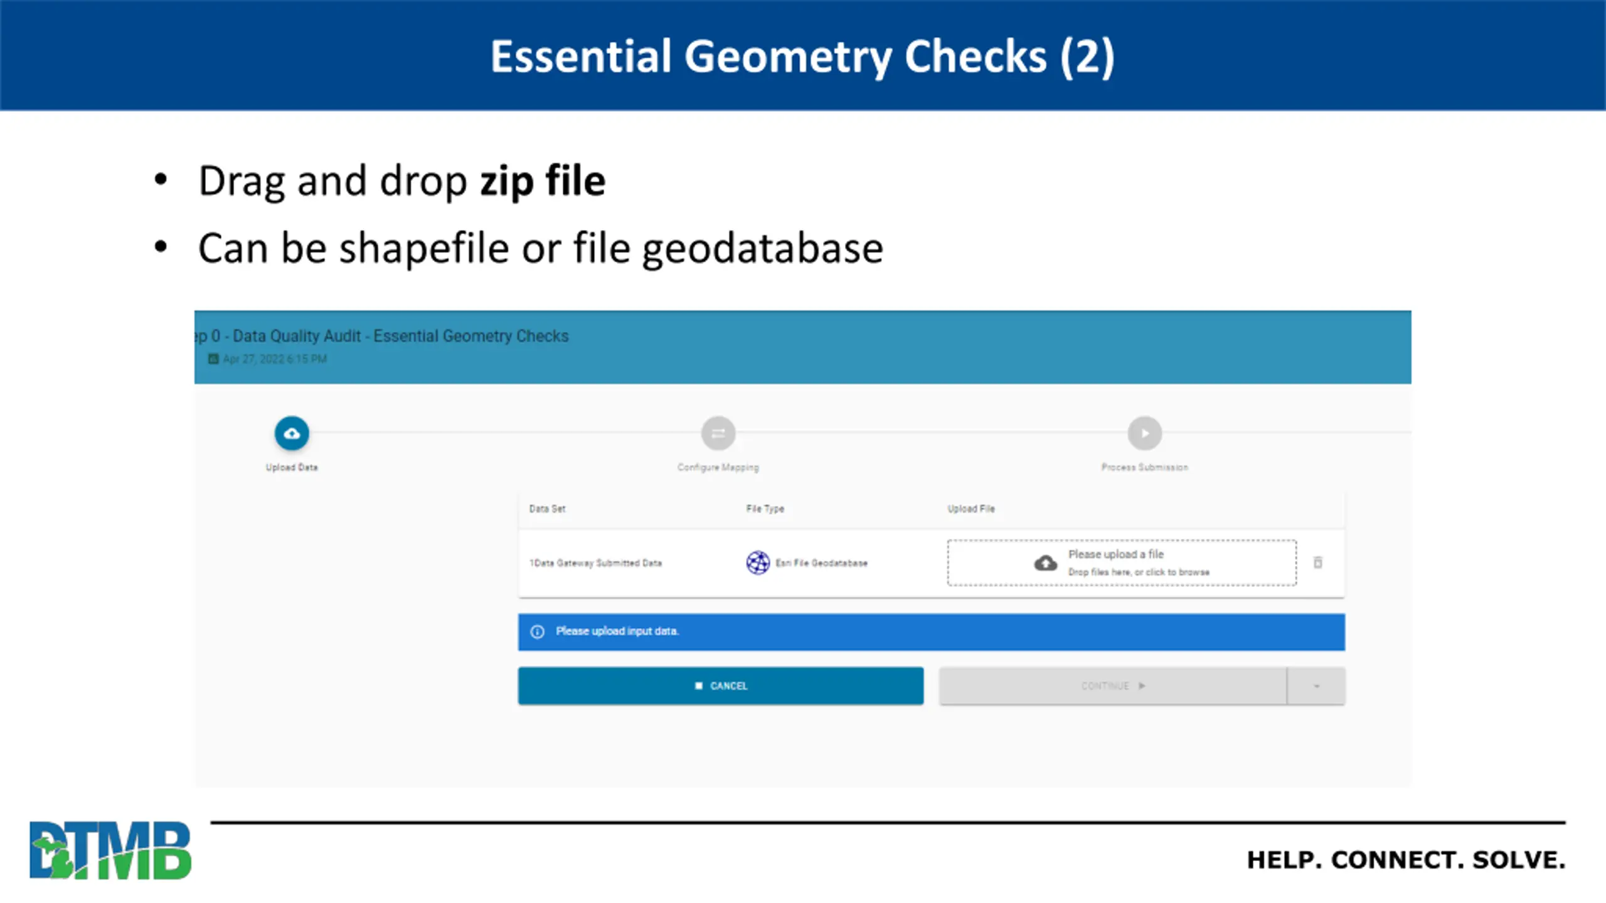
Task: Click the calendar icon next to Apr 27 date
Action: point(213,359)
